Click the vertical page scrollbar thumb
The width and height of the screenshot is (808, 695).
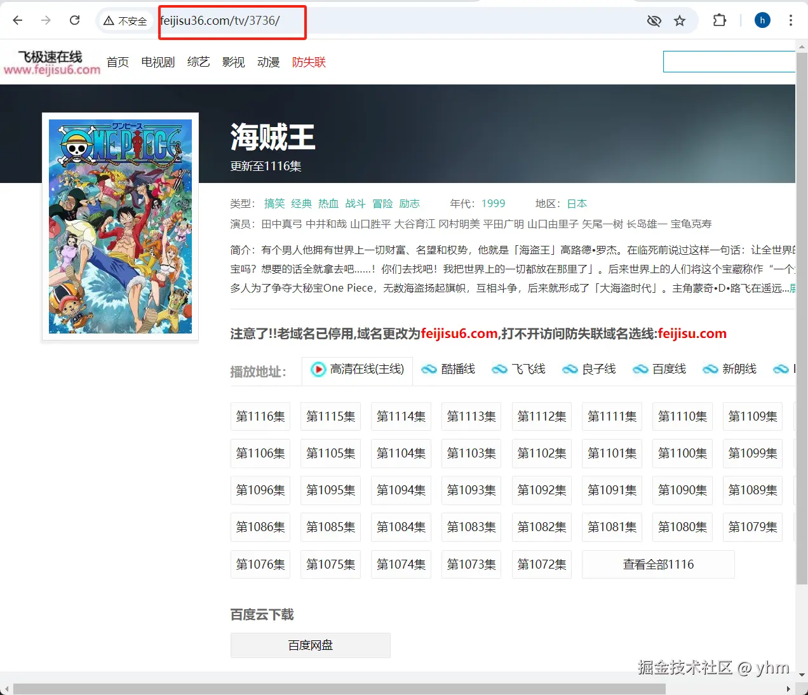click(802, 319)
